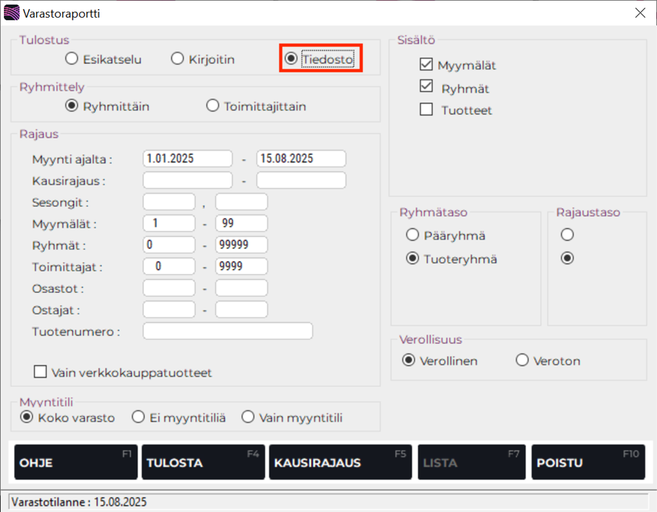657x512 pixels.
Task: Choose Toimittajittain grouping
Action: pyautogui.click(x=212, y=105)
